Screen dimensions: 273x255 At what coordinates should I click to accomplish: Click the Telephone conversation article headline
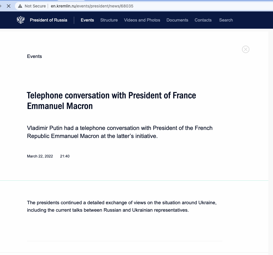pyautogui.click(x=111, y=101)
